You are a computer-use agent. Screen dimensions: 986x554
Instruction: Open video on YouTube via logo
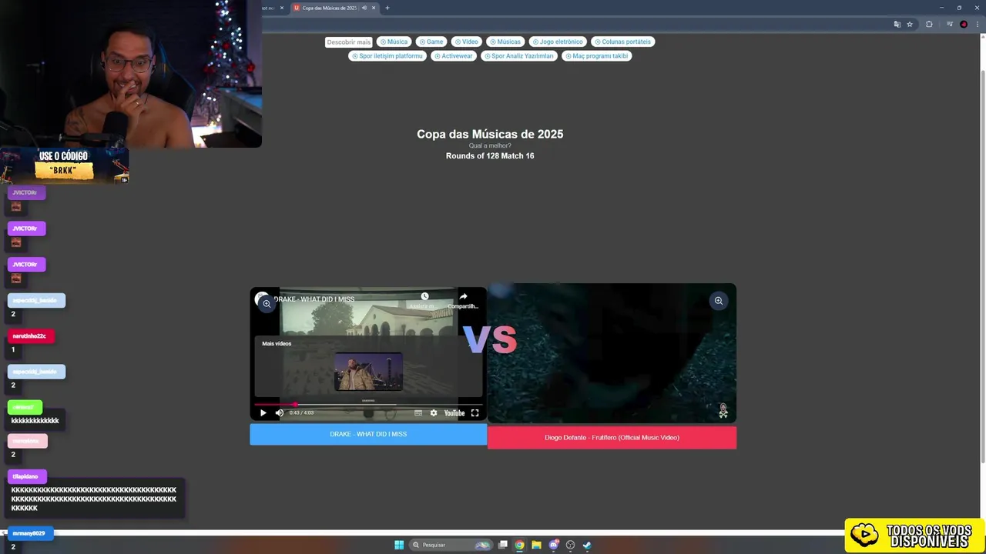[x=454, y=413]
